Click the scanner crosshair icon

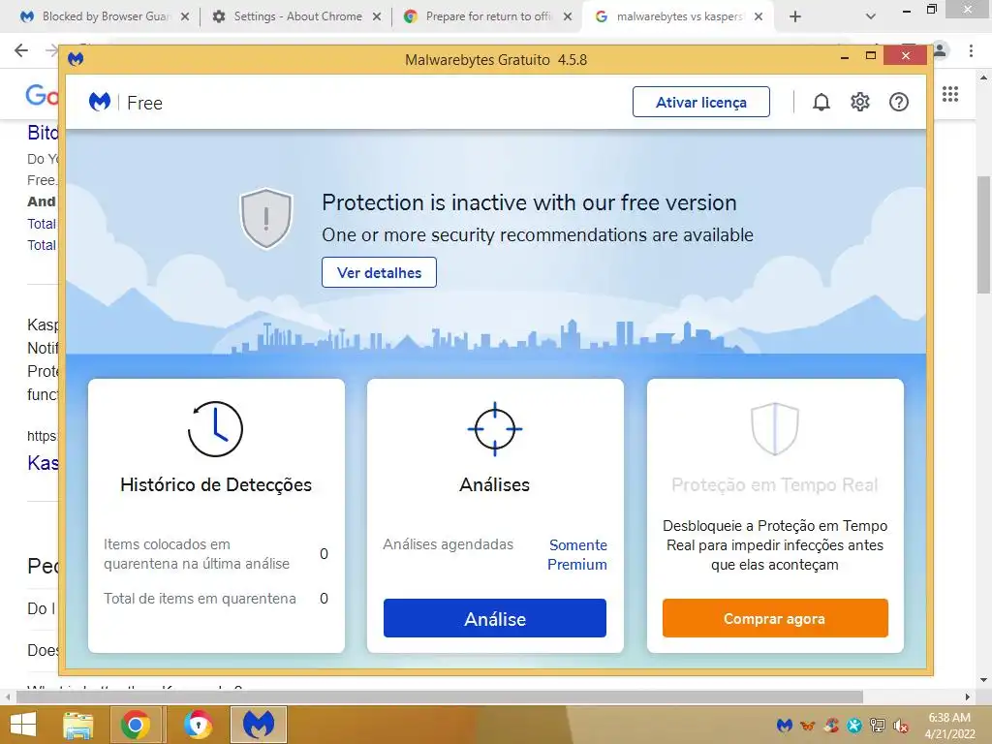pyautogui.click(x=495, y=429)
